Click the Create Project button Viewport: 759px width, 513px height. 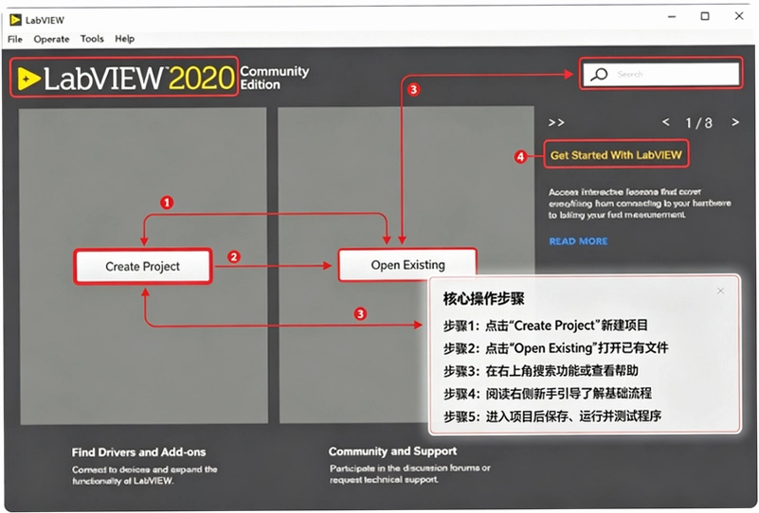click(143, 266)
